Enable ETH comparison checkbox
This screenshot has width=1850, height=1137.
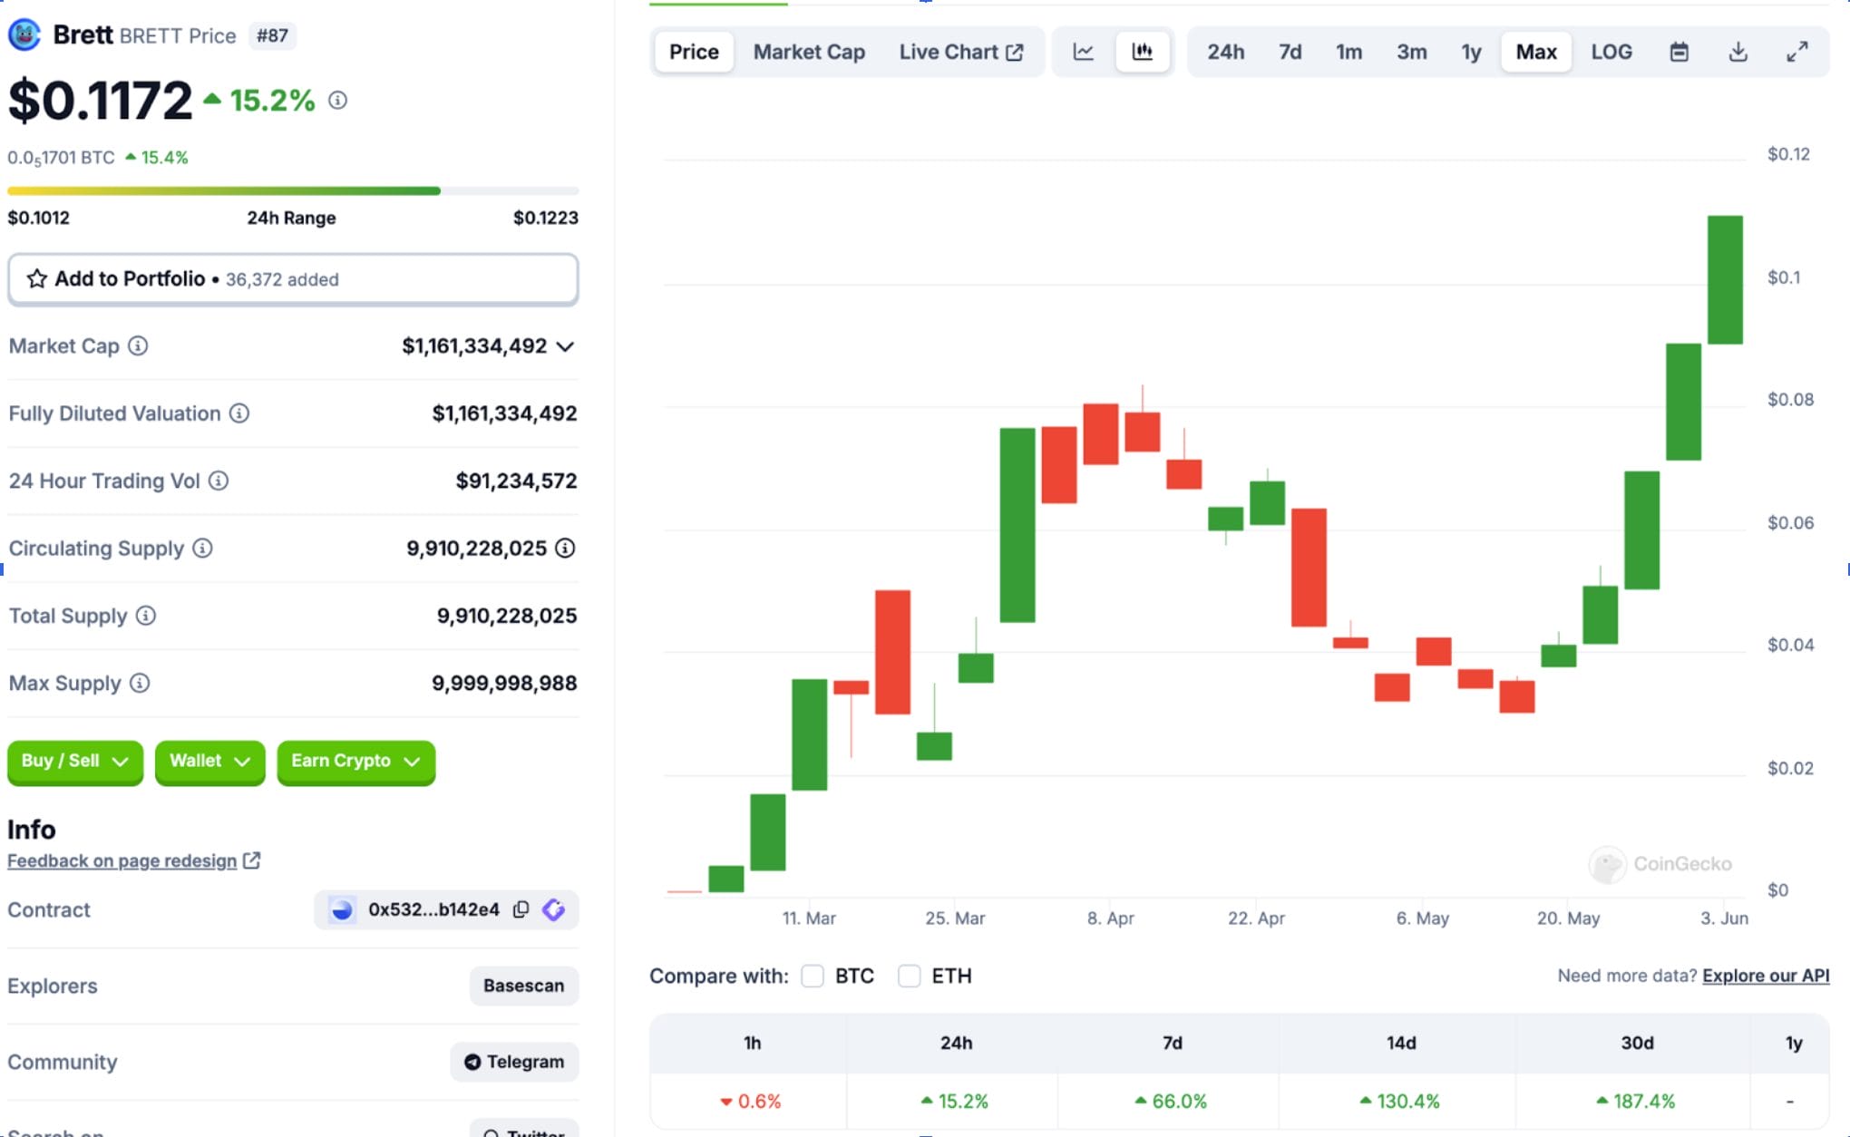[x=909, y=976]
